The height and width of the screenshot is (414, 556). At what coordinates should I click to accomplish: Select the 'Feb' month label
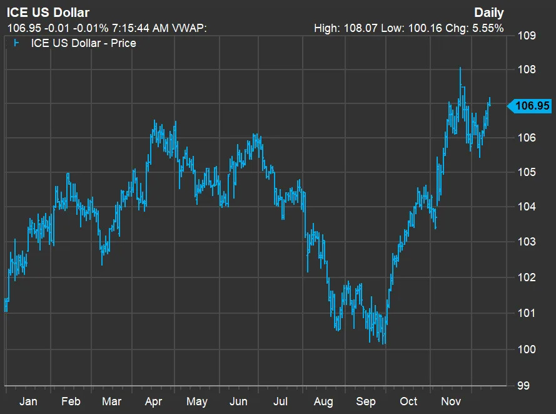pos(71,401)
